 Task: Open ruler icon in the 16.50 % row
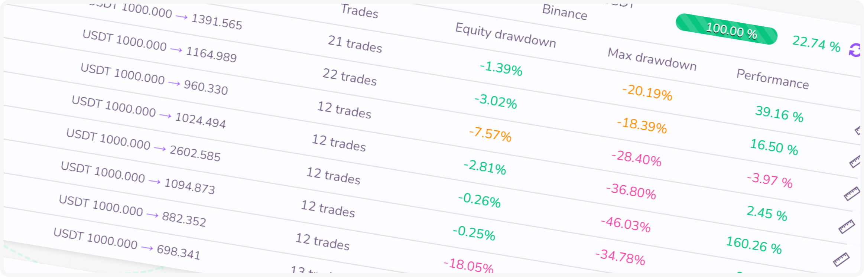(x=855, y=162)
